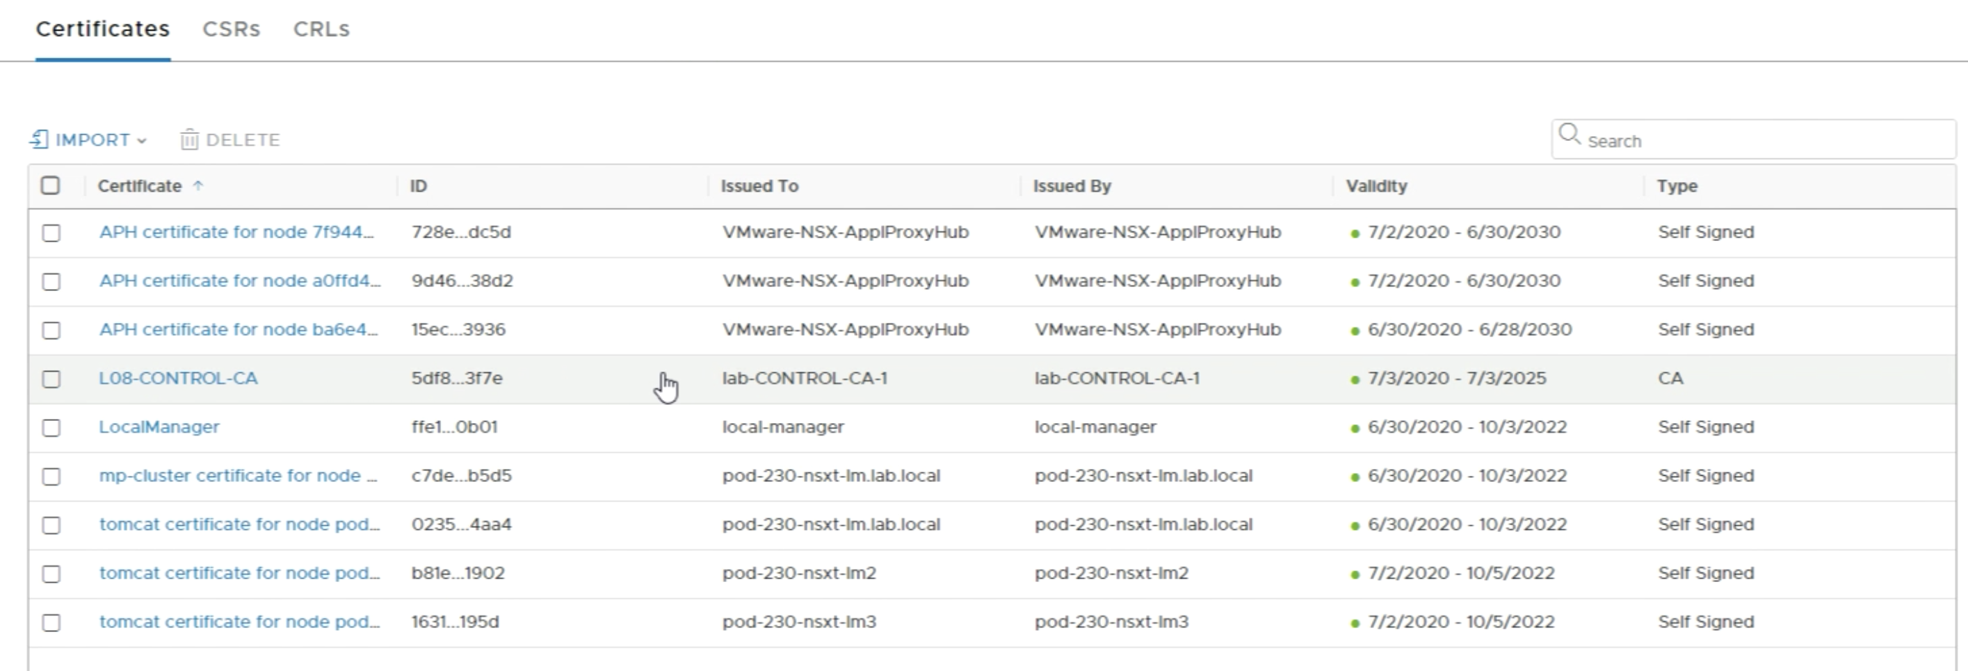The image size is (1968, 671).
Task: Sort by the Issued By column header
Action: point(1072,186)
